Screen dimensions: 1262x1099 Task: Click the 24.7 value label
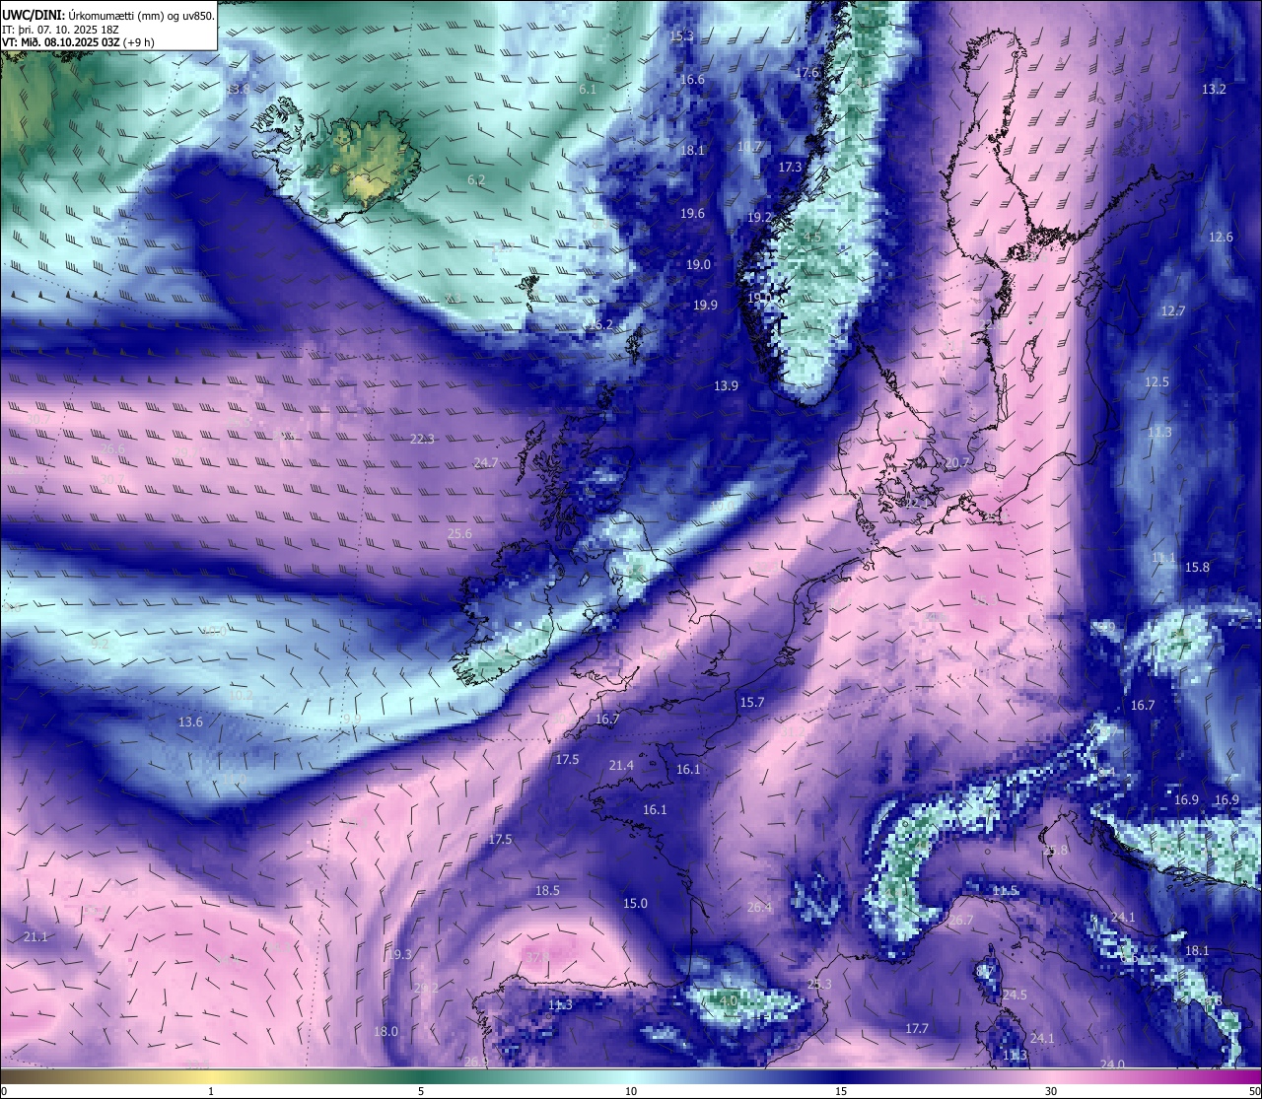(486, 463)
